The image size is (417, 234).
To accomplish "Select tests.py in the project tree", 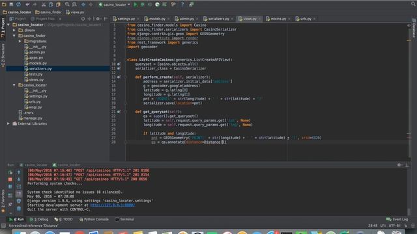I will point(36,74).
